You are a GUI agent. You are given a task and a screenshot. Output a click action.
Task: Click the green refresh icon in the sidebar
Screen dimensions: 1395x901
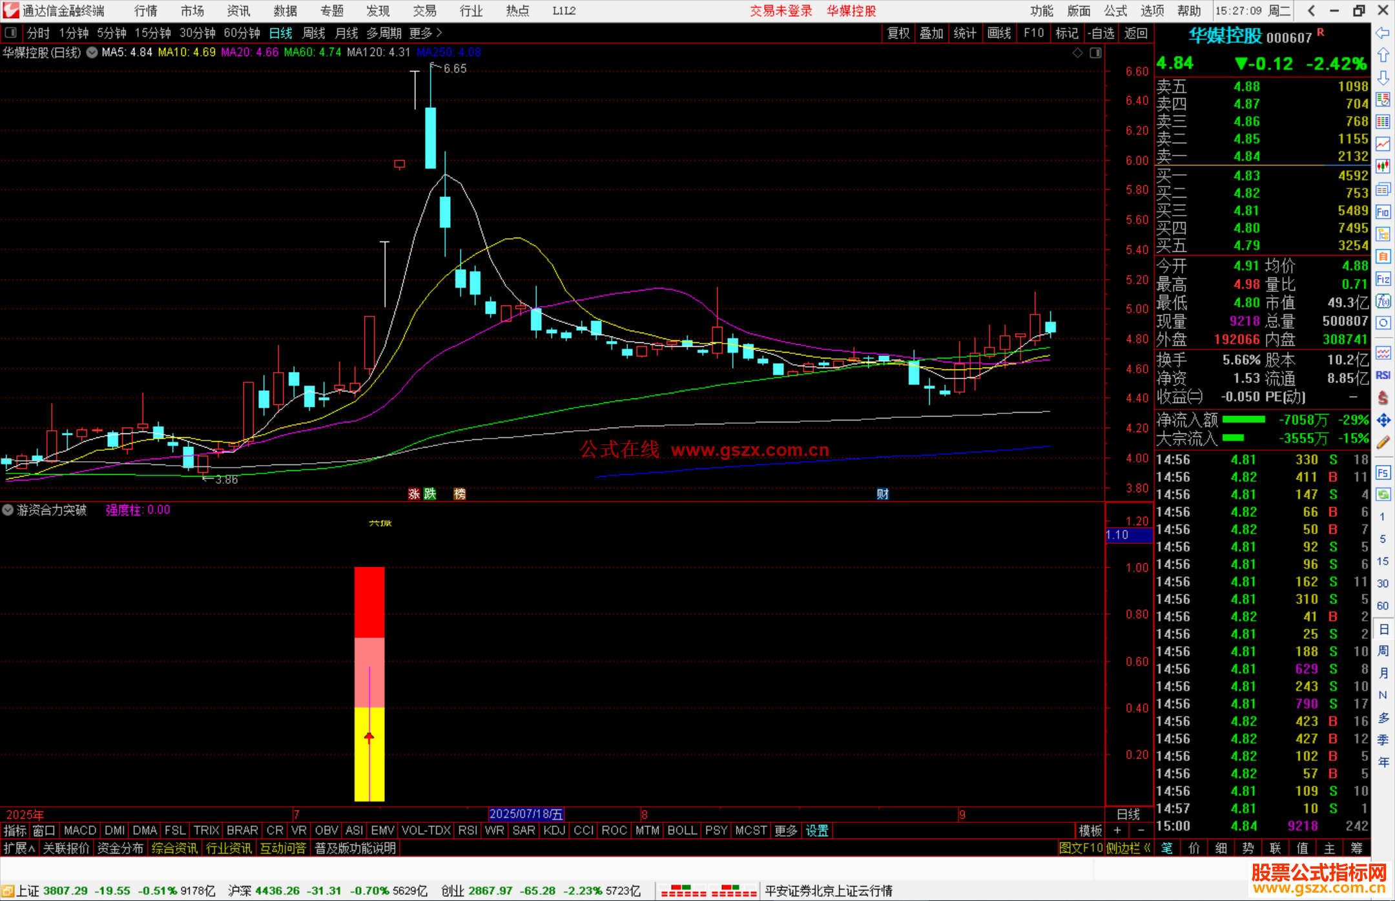coord(1383,495)
